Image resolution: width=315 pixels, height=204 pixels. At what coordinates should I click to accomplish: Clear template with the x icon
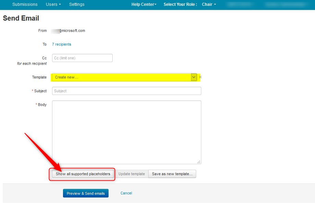200,77
